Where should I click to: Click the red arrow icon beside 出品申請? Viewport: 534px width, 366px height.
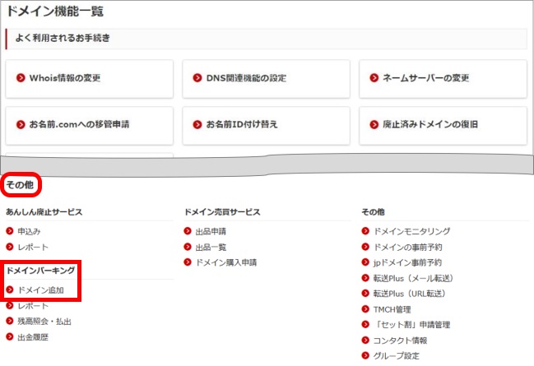pyautogui.click(x=188, y=231)
